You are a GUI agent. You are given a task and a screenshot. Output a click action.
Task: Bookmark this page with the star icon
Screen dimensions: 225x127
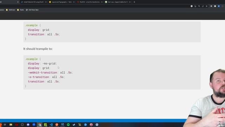207,6
